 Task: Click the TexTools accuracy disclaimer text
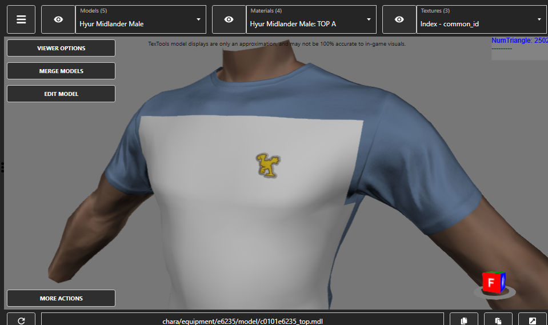tap(277, 44)
